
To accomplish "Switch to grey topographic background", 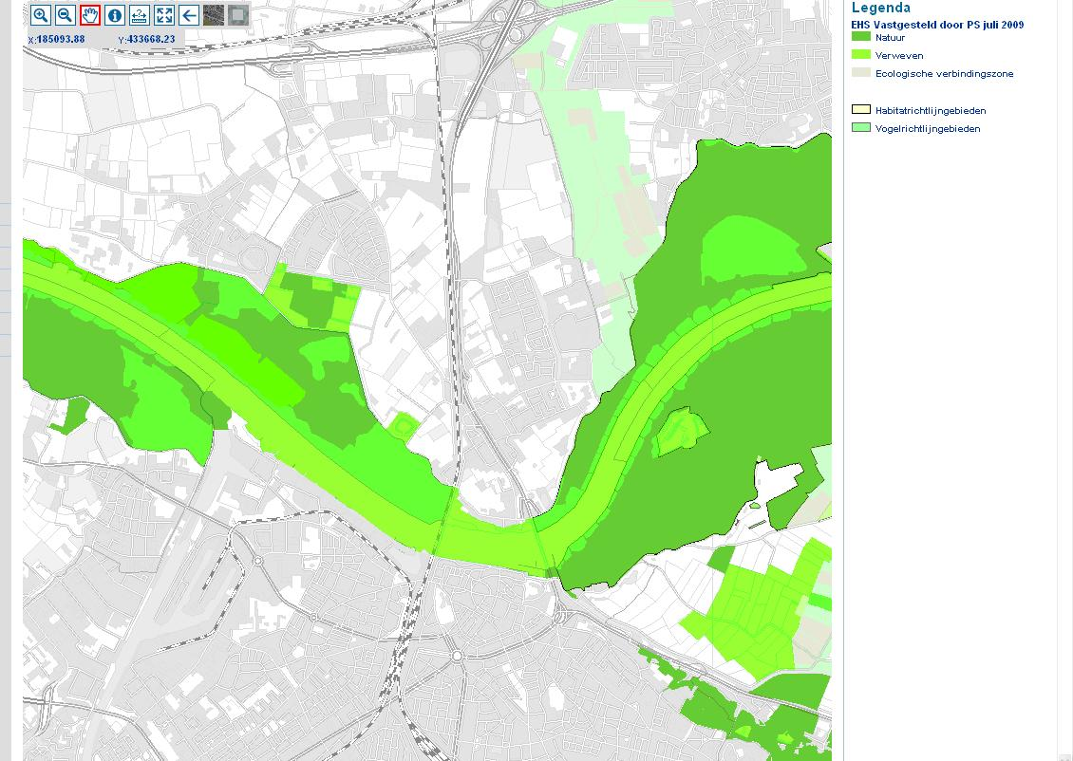I will 238,15.
